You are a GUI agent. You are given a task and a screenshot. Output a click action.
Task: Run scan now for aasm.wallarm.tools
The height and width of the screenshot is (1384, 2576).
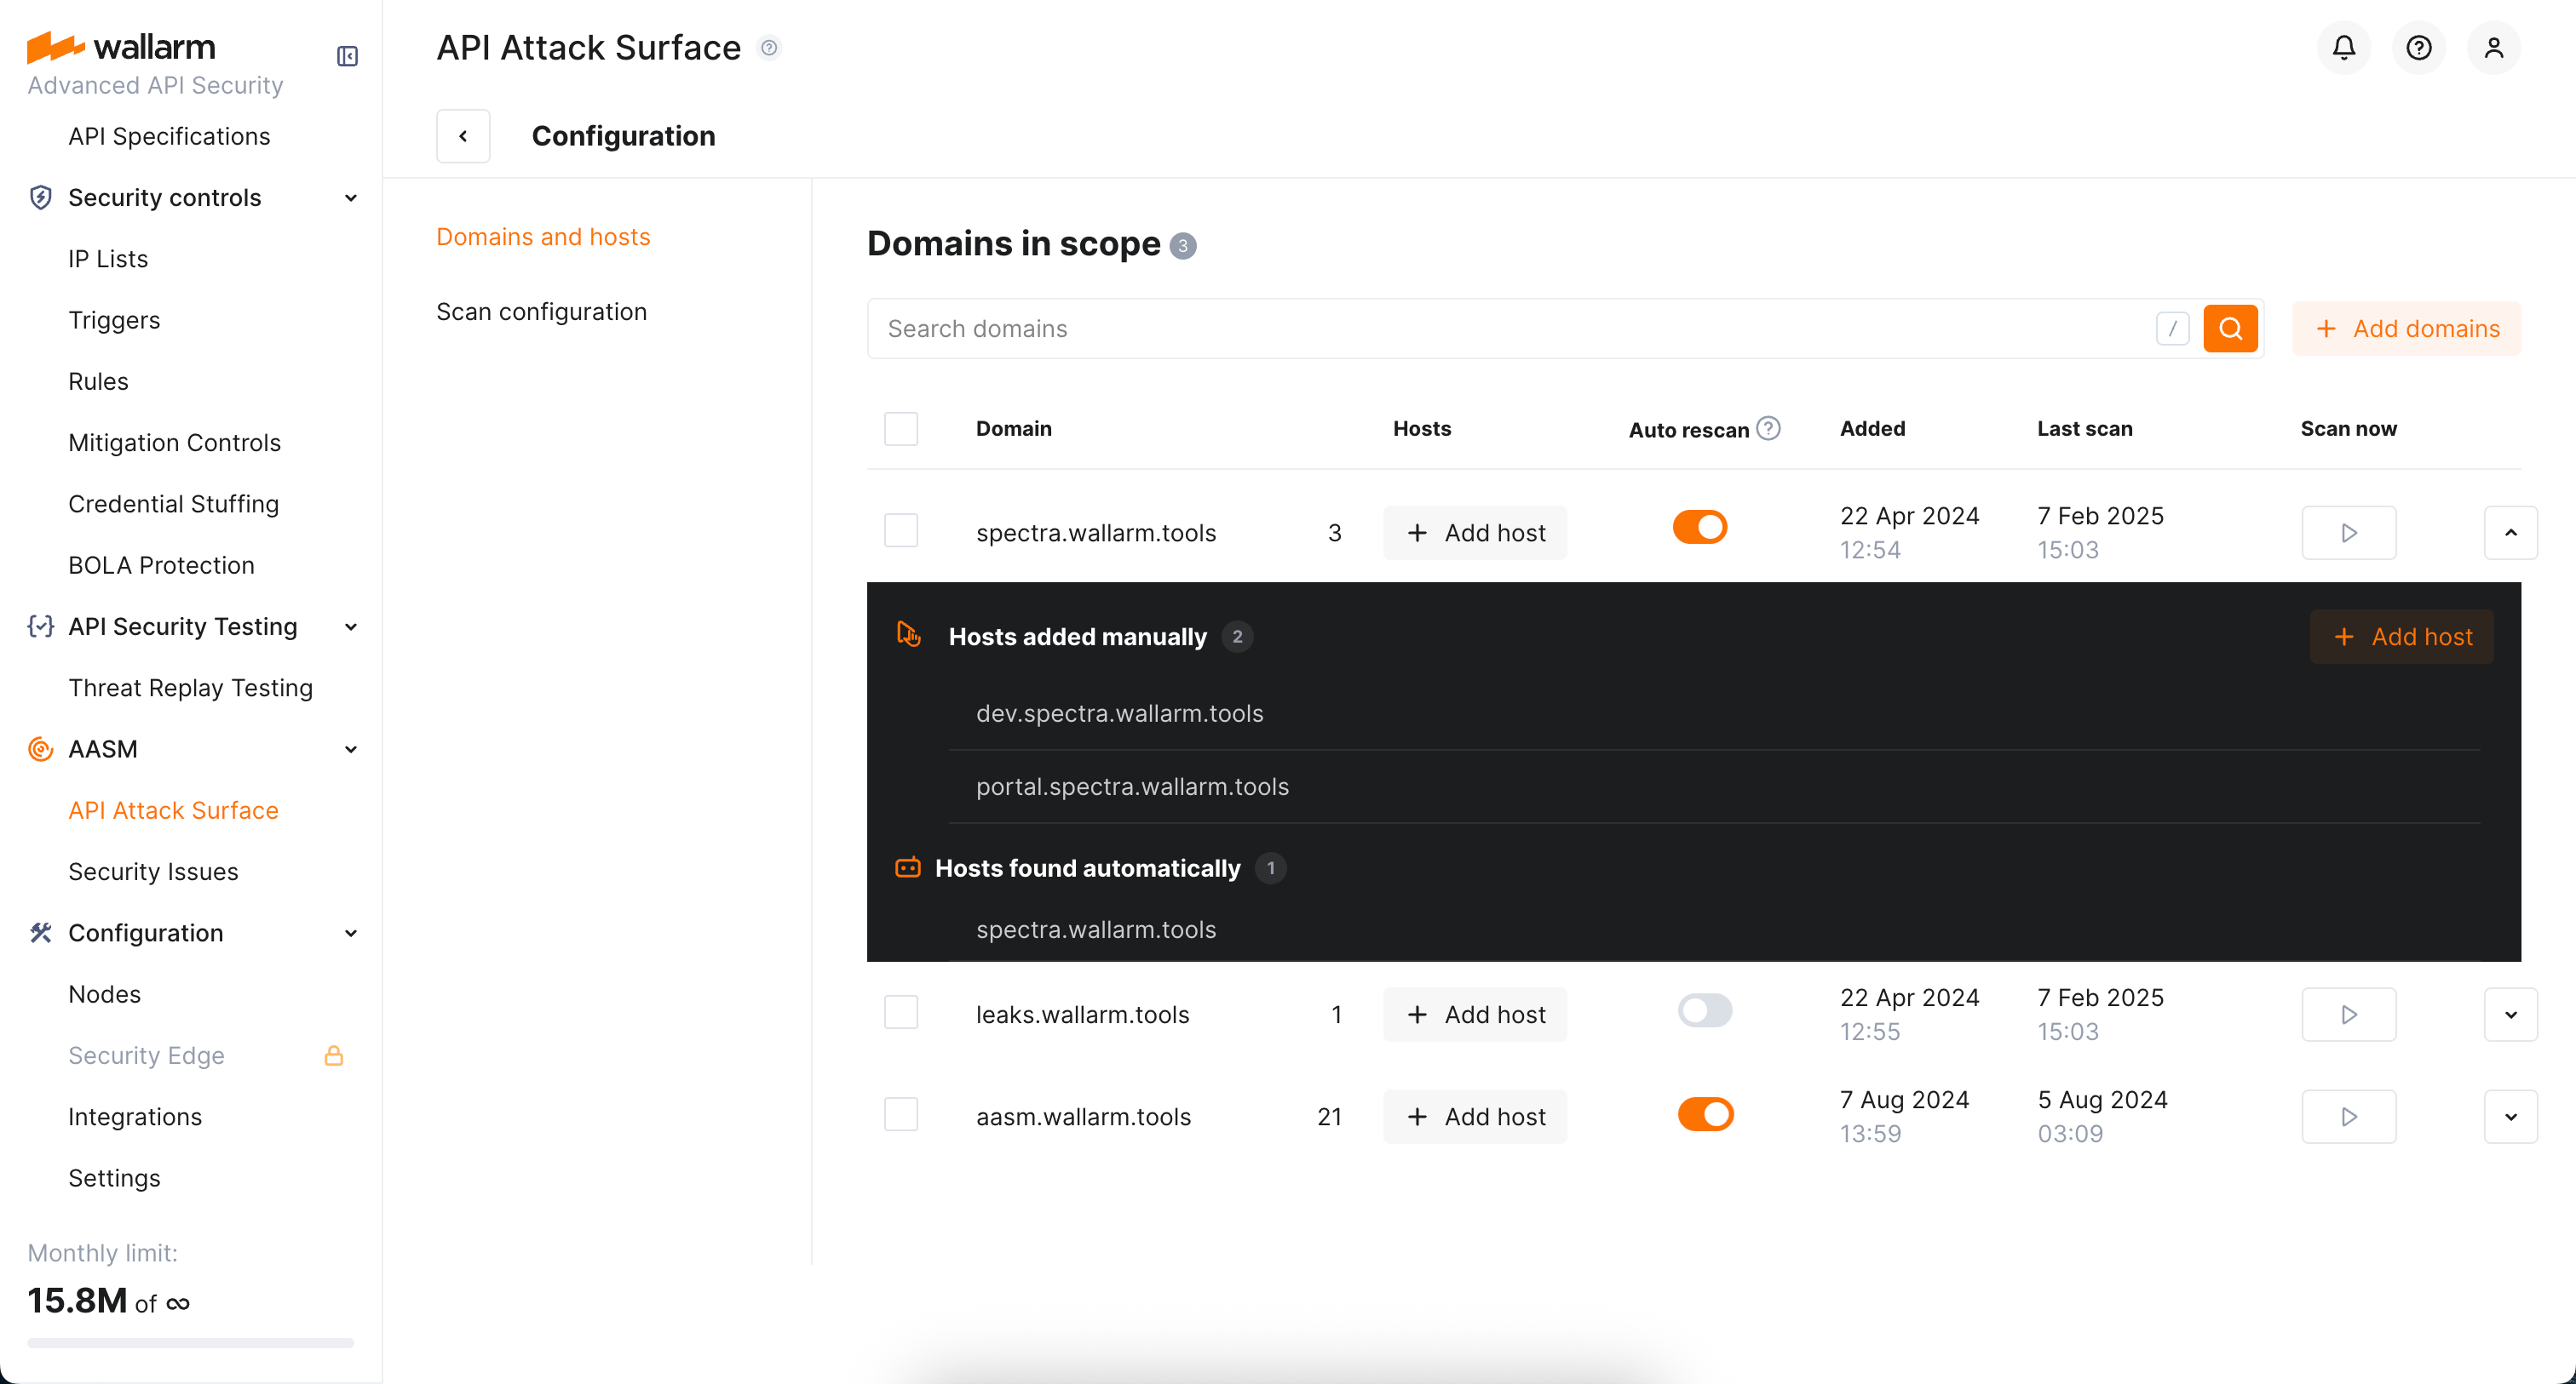tap(2348, 1116)
